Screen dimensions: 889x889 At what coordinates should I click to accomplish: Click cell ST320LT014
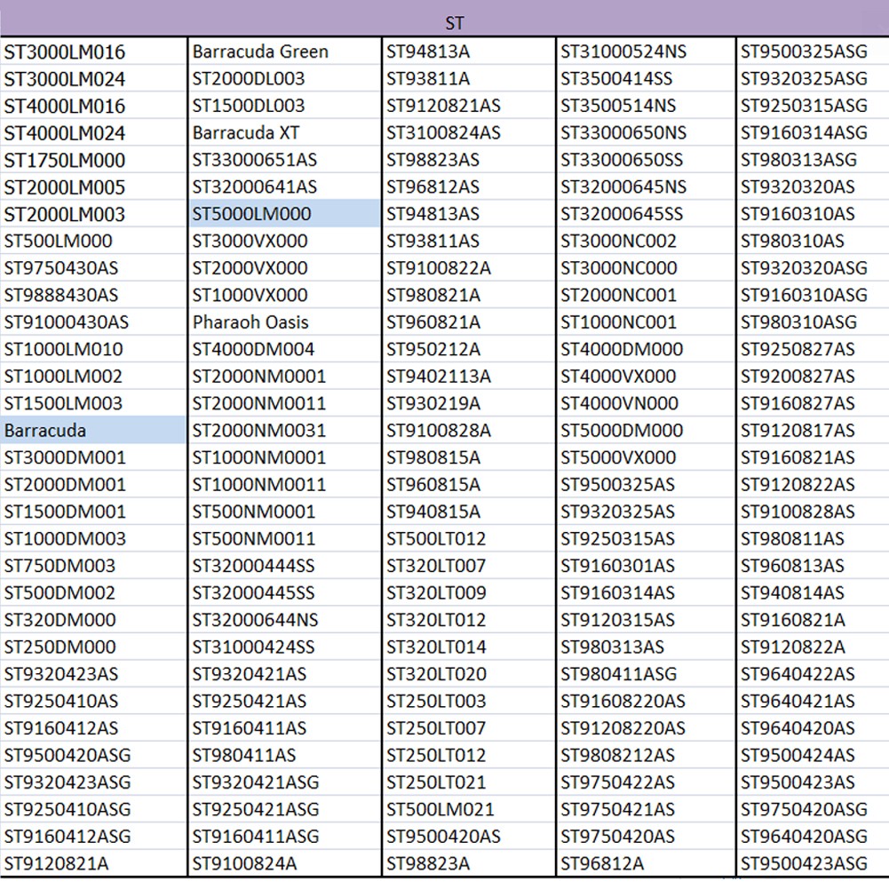click(469, 647)
